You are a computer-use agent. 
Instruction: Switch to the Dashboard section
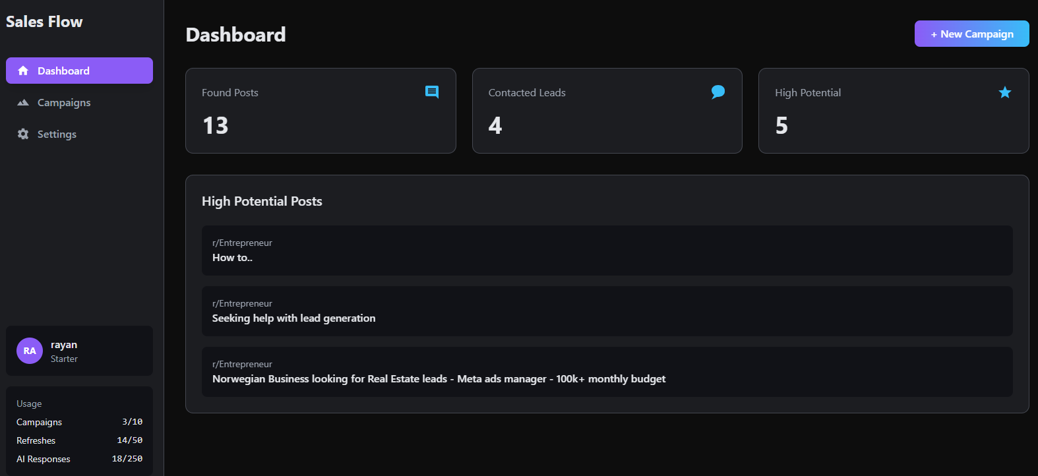[63, 71]
